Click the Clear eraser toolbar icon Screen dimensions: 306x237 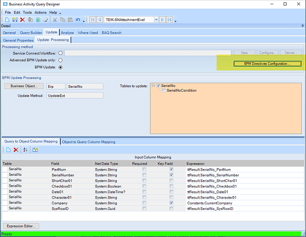click(x=46, y=19)
